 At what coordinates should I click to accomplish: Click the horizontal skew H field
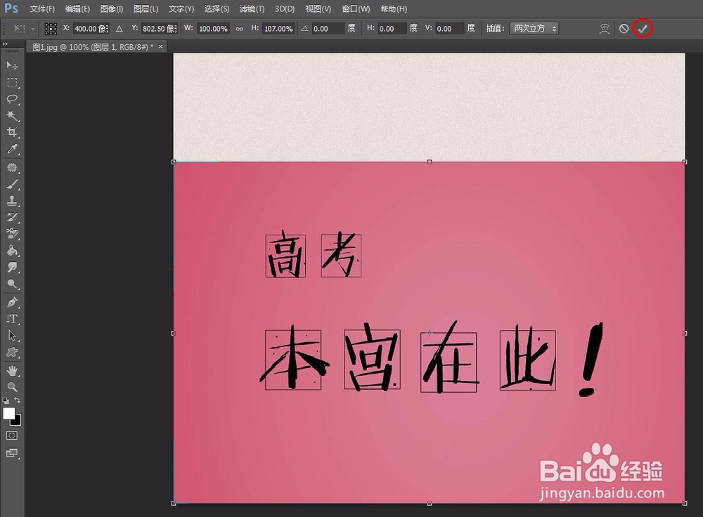392,29
